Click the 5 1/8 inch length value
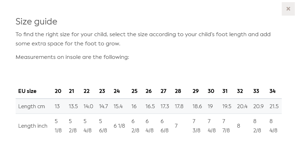297x155 pixels. click(58, 126)
